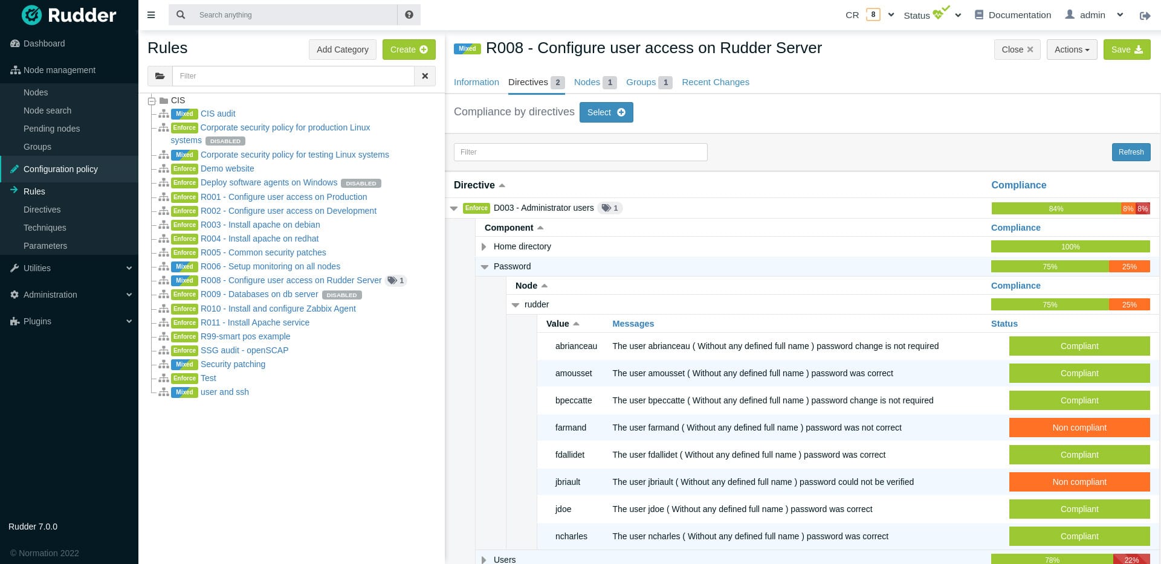Click the hamburger menu icon
Screen dimensions: 1161x564
point(151,15)
